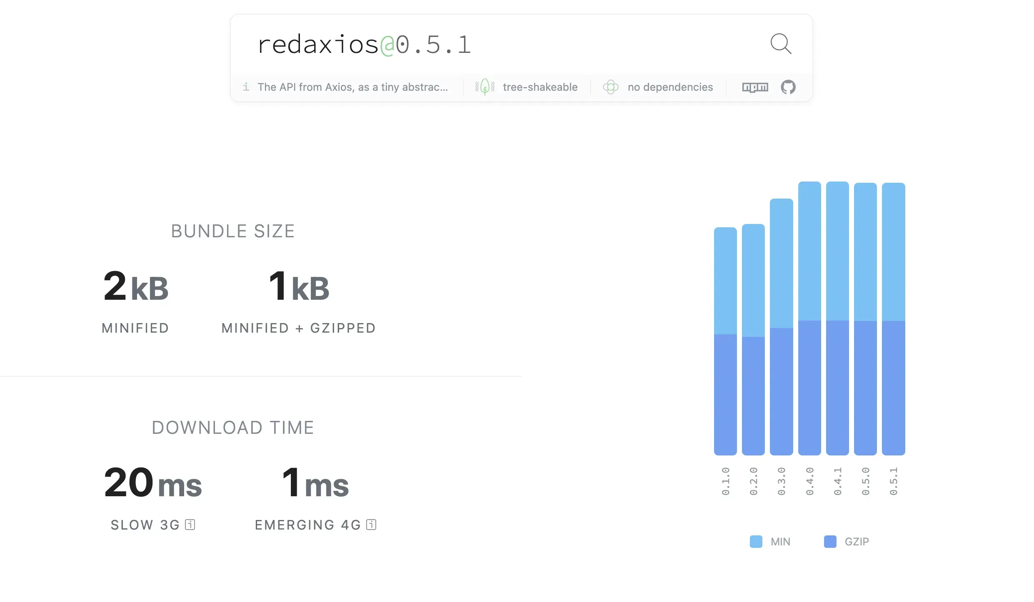The width and height of the screenshot is (1034, 602).
Task: Toggle the MIN legend swatch
Action: pos(756,541)
